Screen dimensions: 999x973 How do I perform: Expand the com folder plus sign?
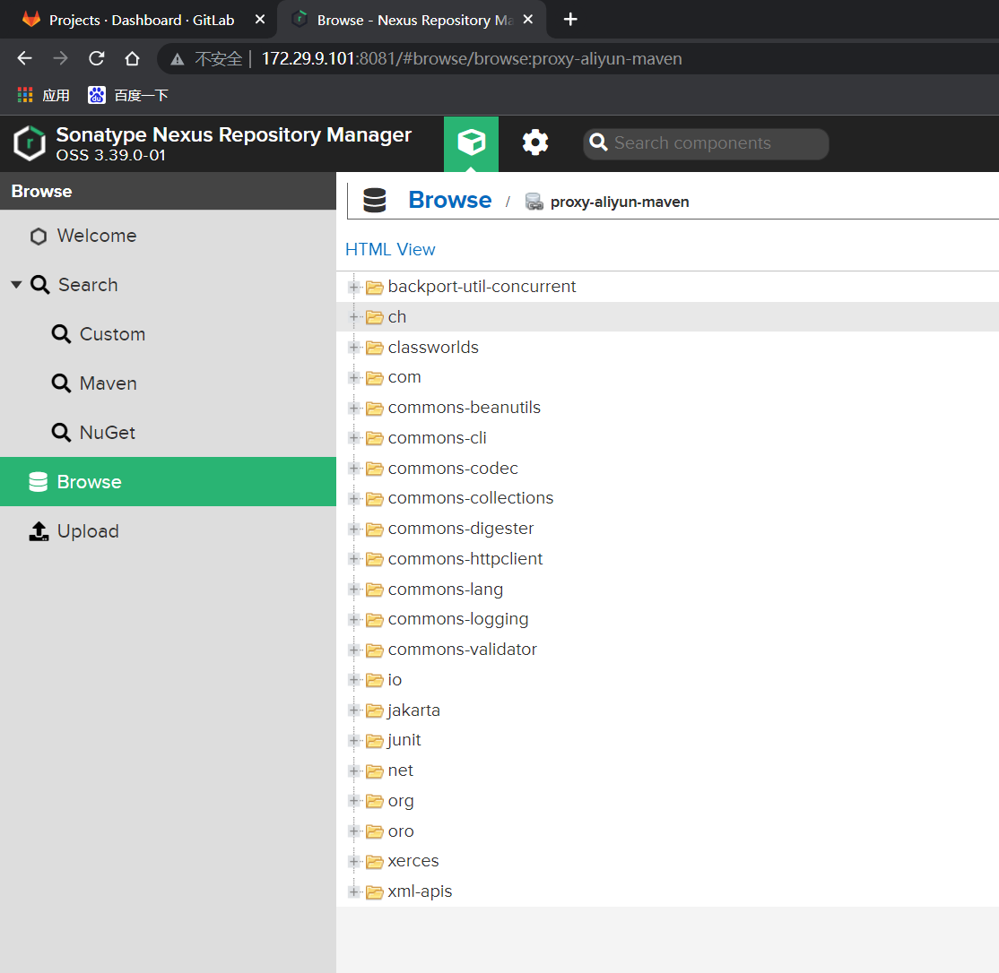pyautogui.click(x=354, y=377)
